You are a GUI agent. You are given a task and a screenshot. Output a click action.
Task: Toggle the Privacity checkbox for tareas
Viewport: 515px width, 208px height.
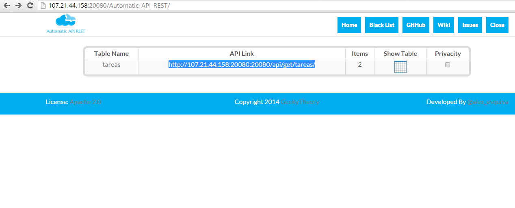[448, 65]
